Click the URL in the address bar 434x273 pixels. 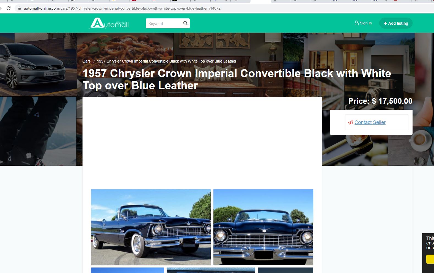(x=122, y=8)
